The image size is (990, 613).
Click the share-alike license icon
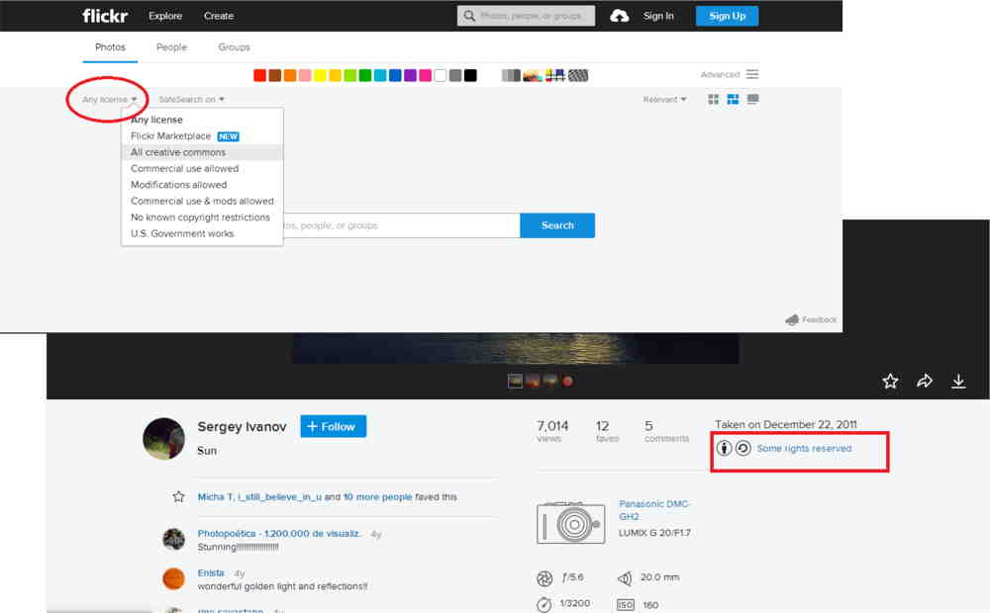tap(743, 449)
